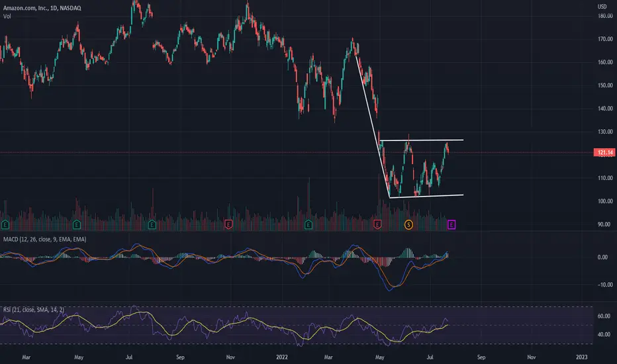
Task: Open the green earnings marker near late July 2021
Action: tap(152, 225)
